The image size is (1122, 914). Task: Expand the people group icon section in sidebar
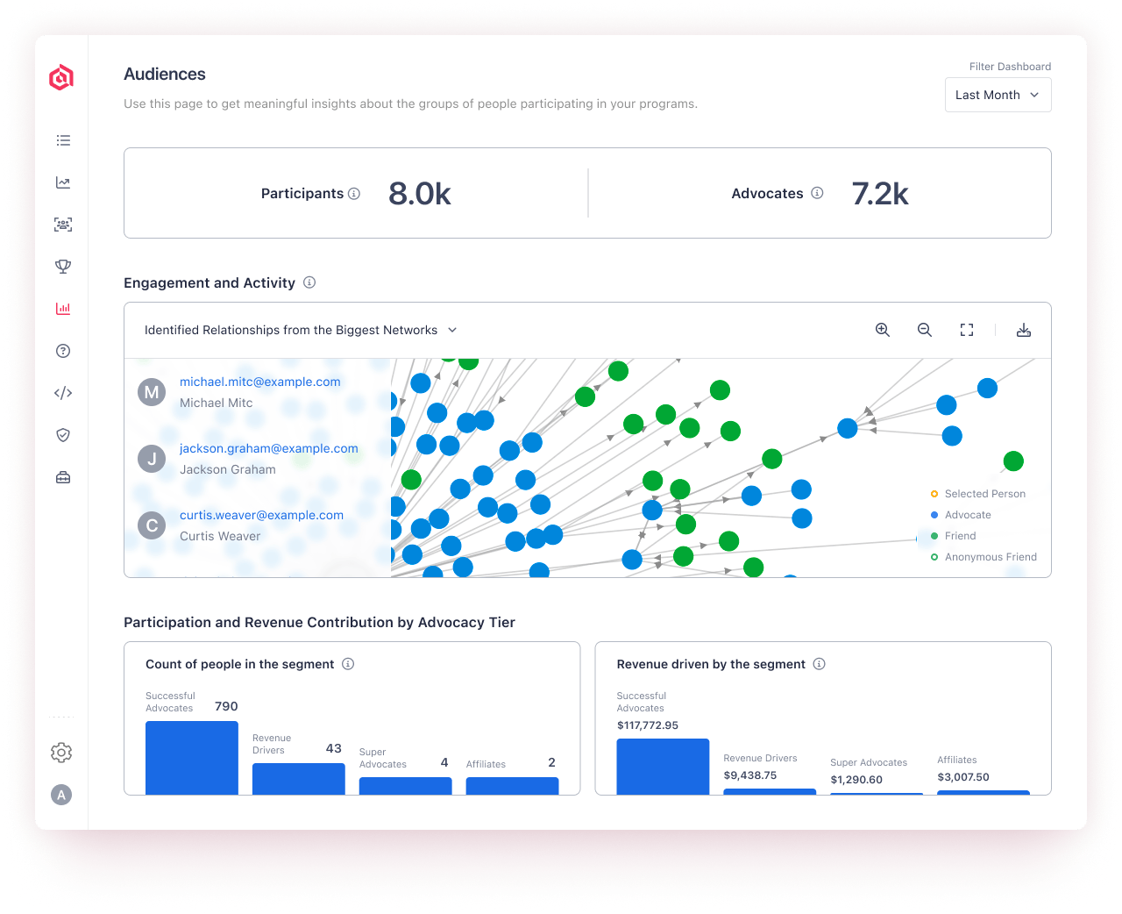(x=62, y=225)
